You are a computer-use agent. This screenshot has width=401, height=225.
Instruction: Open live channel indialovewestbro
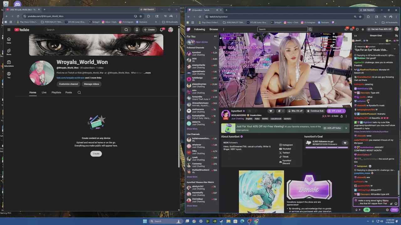[202, 139]
